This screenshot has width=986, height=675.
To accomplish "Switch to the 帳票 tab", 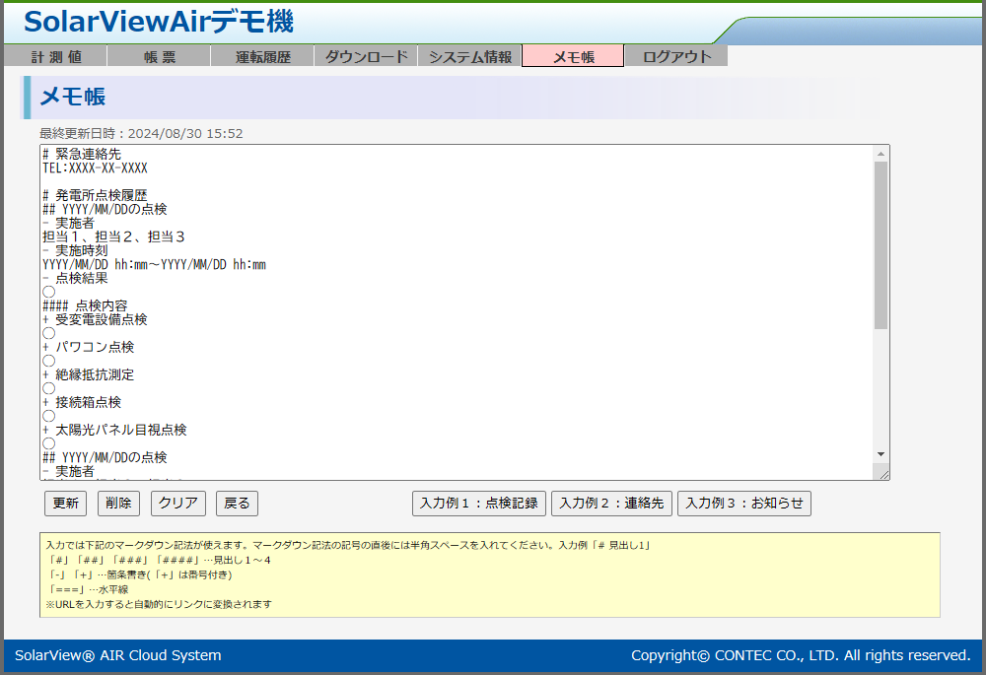I will click(159, 57).
